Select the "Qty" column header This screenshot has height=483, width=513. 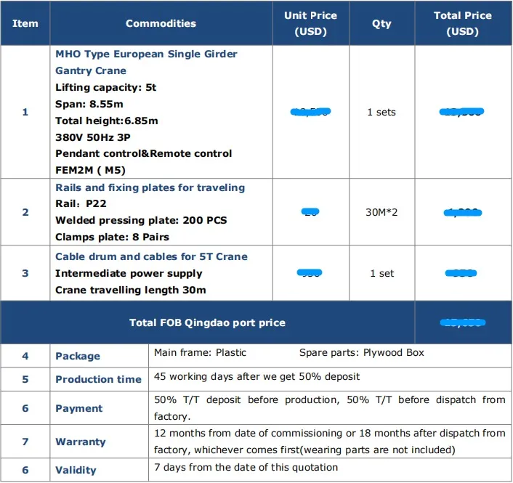pyautogui.click(x=381, y=23)
